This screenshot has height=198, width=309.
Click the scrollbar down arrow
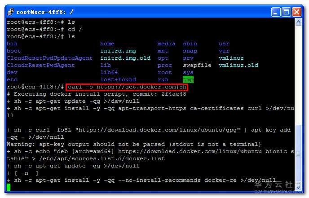(x=298, y=187)
